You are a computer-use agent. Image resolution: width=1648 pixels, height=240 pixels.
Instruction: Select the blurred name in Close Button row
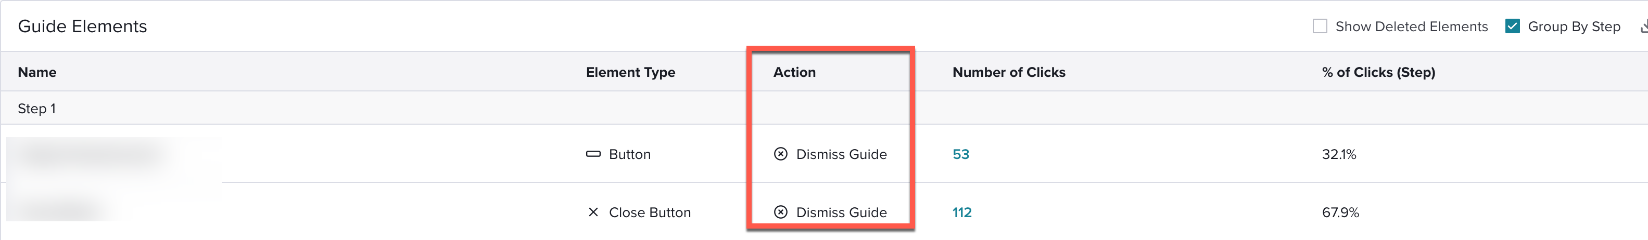point(59,209)
